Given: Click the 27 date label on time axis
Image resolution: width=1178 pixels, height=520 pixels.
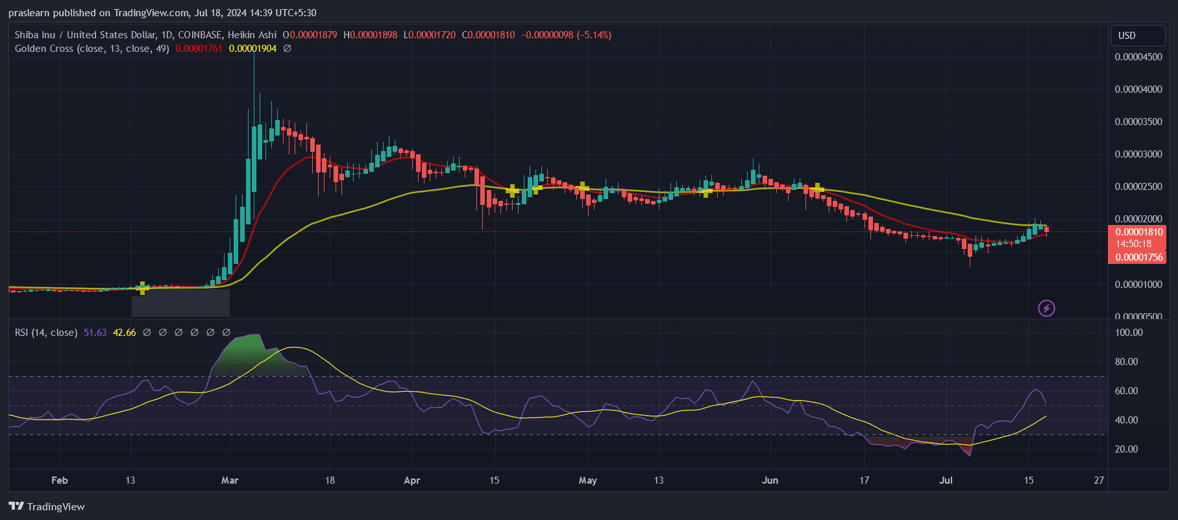Looking at the screenshot, I should coord(1099,480).
